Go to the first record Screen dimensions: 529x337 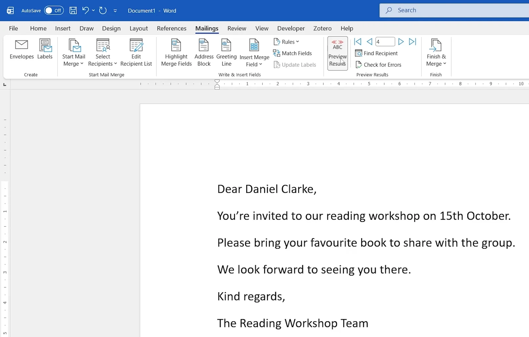[x=358, y=42]
